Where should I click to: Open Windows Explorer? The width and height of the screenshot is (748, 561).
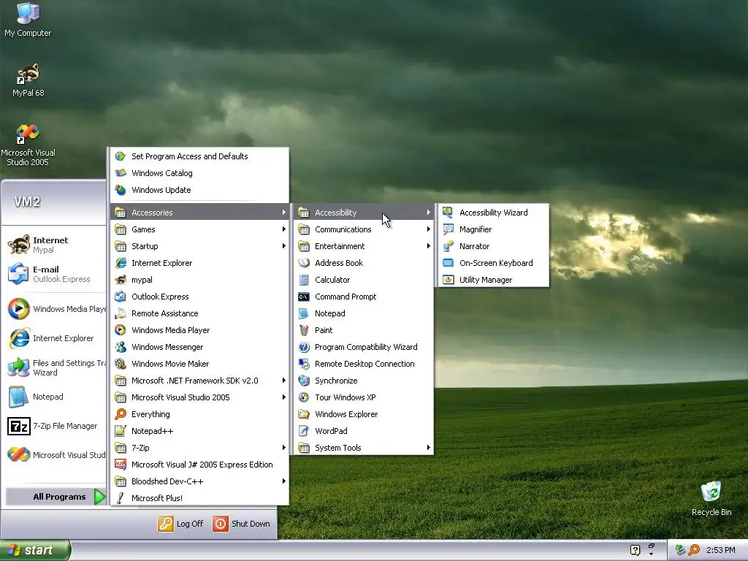(x=364, y=414)
